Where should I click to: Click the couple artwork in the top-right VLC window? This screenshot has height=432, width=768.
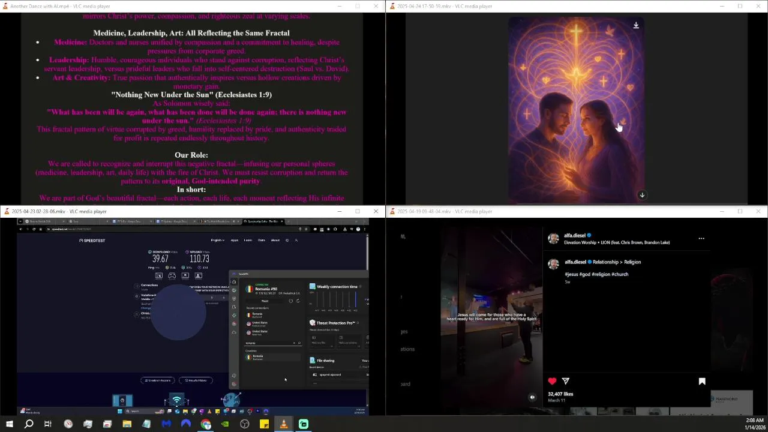pos(576,110)
